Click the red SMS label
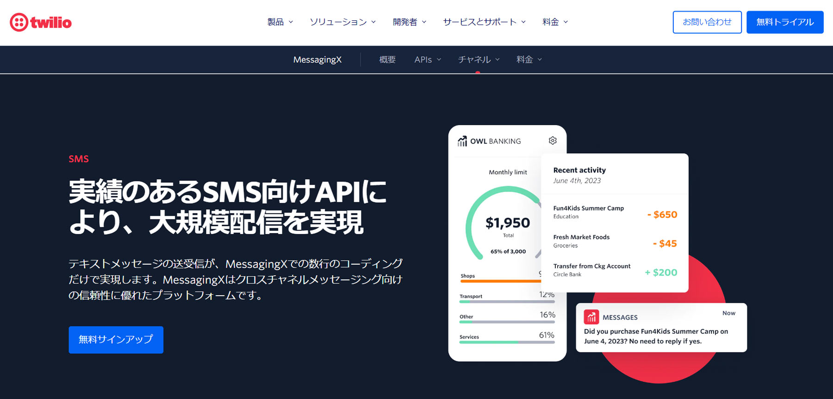 [79, 159]
